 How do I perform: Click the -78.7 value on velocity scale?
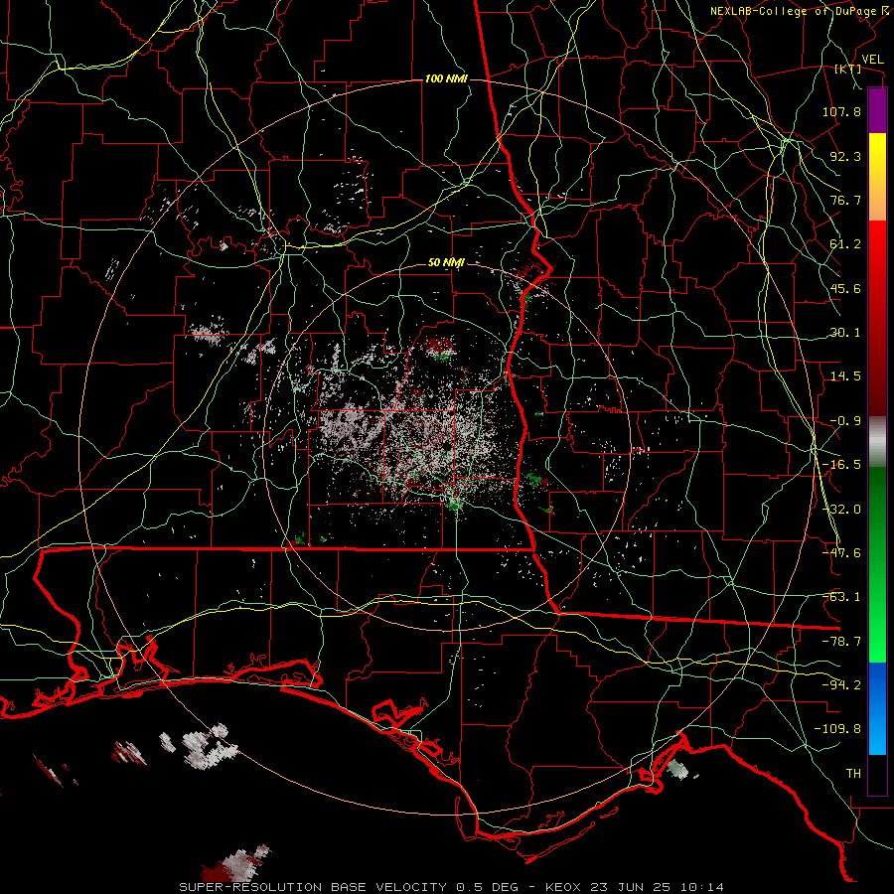(841, 642)
